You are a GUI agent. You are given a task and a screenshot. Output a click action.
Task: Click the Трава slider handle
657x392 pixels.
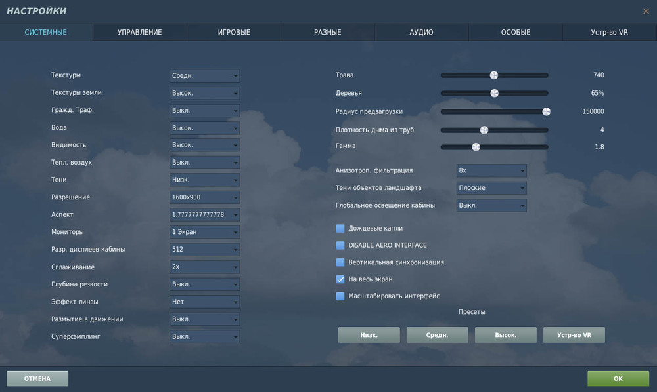pyautogui.click(x=494, y=75)
